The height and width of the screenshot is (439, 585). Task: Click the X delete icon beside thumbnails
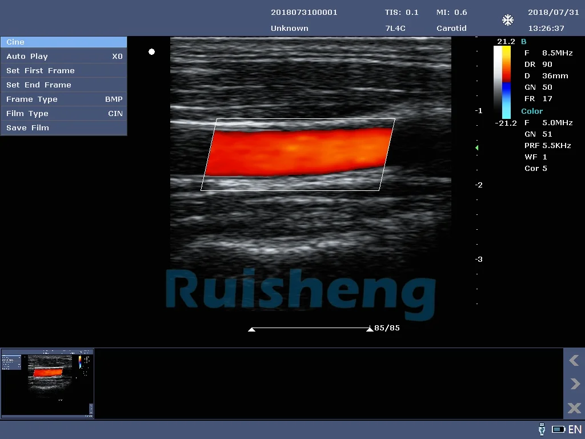(x=574, y=408)
